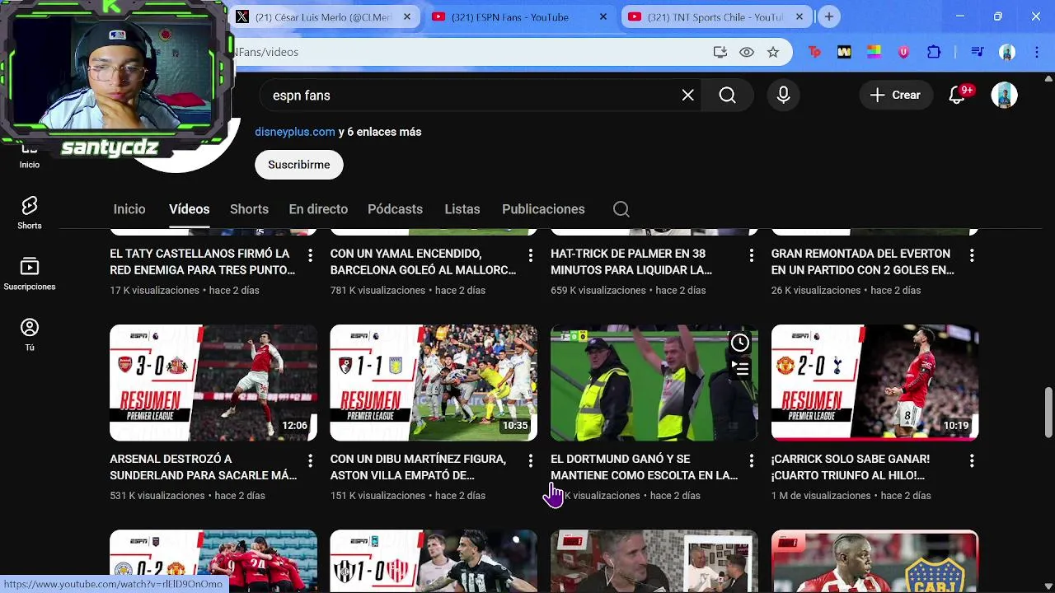Open the disneyplus.com link
The height and width of the screenshot is (593, 1055).
(295, 132)
